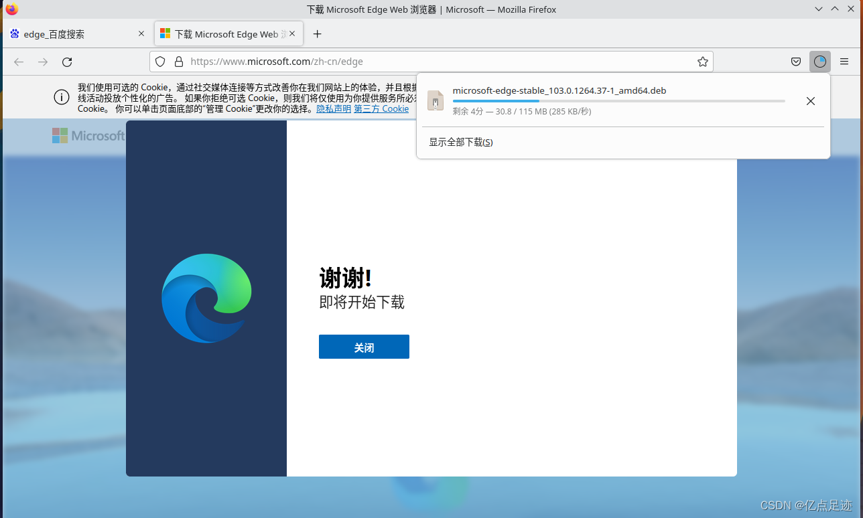Open the deb file icon in downloads
Image resolution: width=863 pixels, height=518 pixels.
coord(436,100)
